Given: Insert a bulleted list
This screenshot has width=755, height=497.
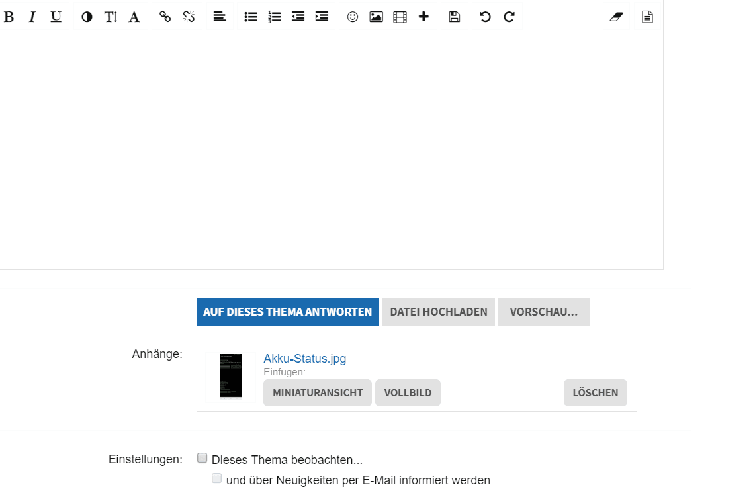Looking at the screenshot, I should point(250,17).
